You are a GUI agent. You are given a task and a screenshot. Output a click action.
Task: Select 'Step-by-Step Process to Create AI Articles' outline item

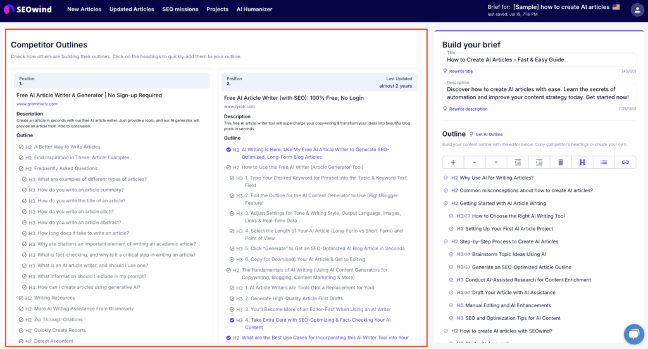pos(509,242)
